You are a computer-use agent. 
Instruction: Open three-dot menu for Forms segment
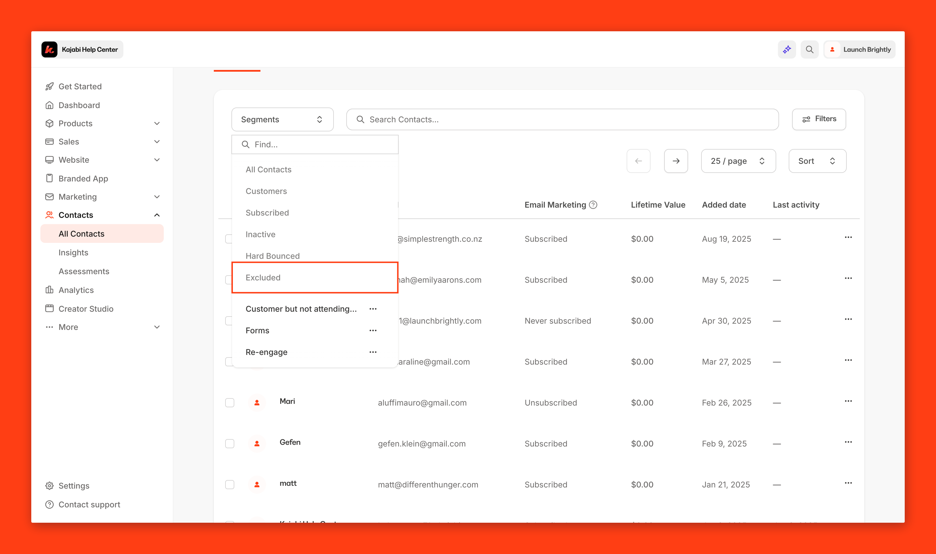[372, 330]
